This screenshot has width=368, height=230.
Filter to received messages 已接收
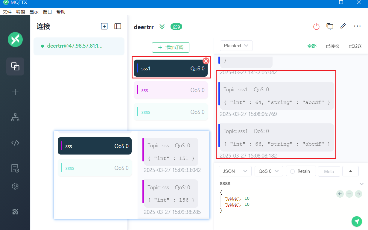pyautogui.click(x=332, y=46)
